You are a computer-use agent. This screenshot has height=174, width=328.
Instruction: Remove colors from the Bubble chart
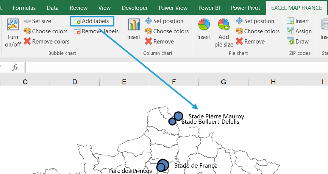(x=47, y=42)
